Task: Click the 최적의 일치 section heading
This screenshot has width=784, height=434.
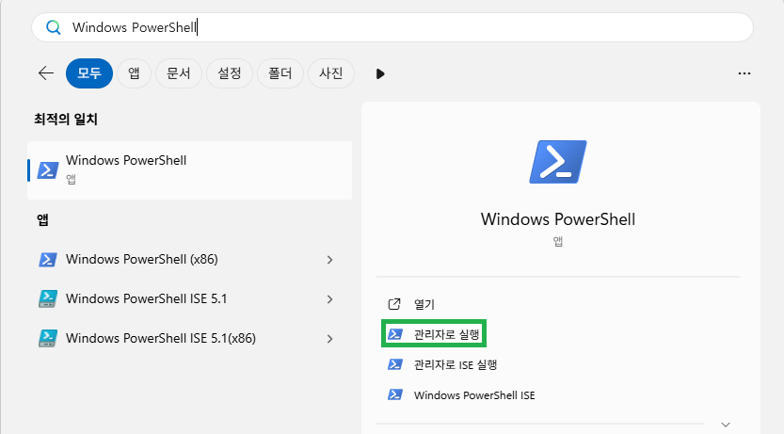Action: [x=66, y=120]
